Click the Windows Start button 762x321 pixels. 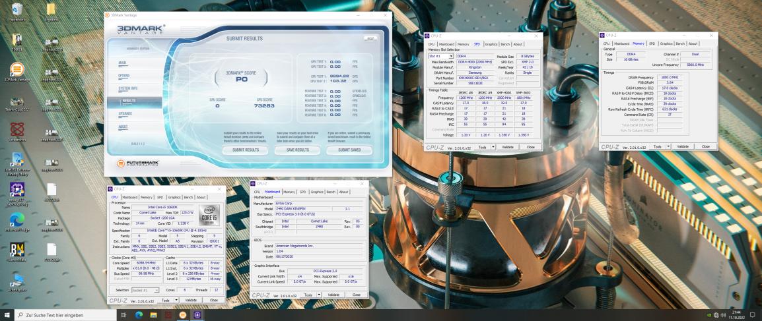click(7, 314)
